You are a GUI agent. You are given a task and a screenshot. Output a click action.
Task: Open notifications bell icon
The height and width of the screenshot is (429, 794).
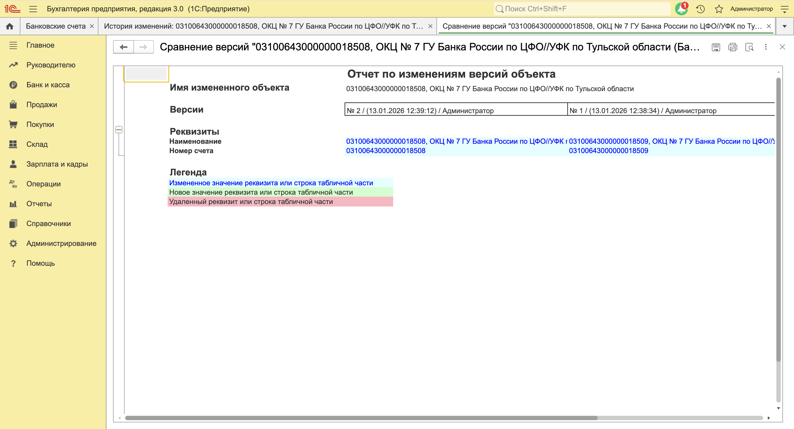tap(681, 9)
